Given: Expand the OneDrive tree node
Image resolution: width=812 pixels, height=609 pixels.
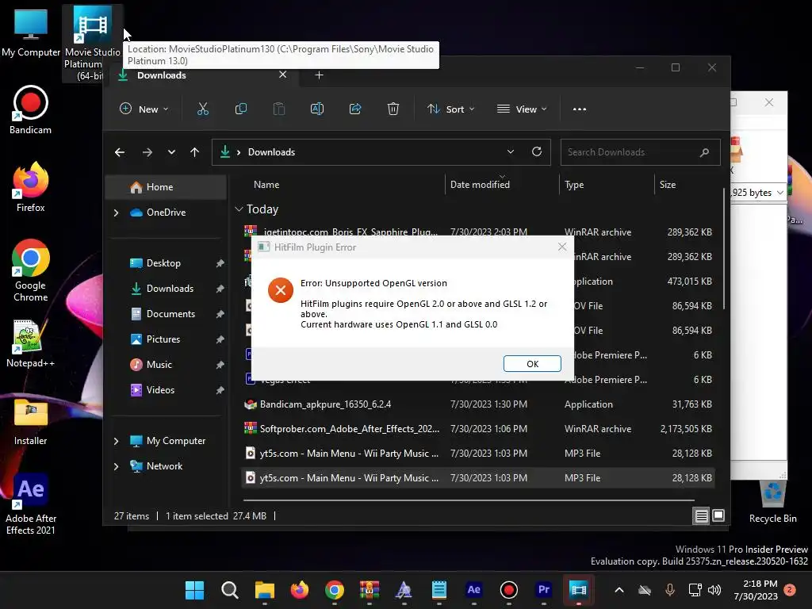Looking at the screenshot, I should coord(116,213).
